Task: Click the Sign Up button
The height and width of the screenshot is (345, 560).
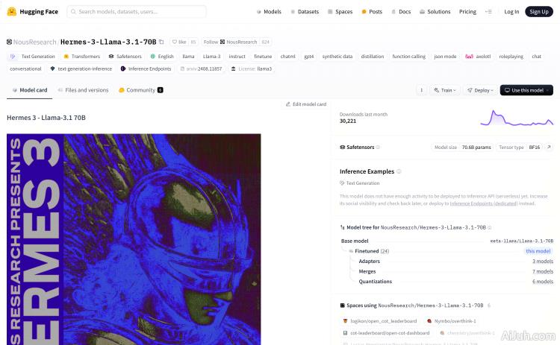Action: point(538,12)
